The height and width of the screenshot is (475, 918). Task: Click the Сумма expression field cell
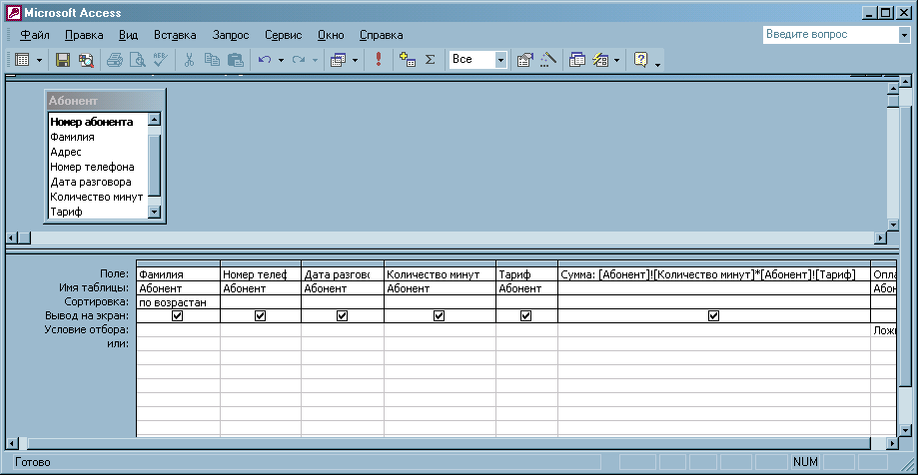714,274
